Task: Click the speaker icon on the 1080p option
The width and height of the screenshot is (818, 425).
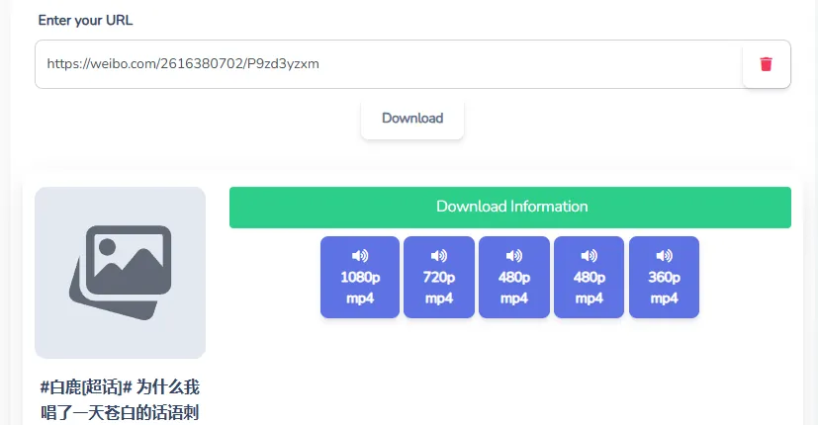Action: (360, 256)
